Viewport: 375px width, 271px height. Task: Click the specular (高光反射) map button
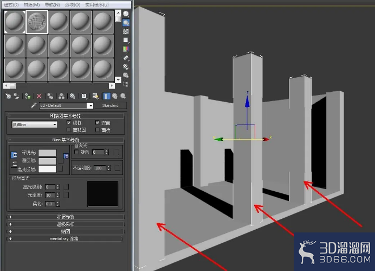61,169
